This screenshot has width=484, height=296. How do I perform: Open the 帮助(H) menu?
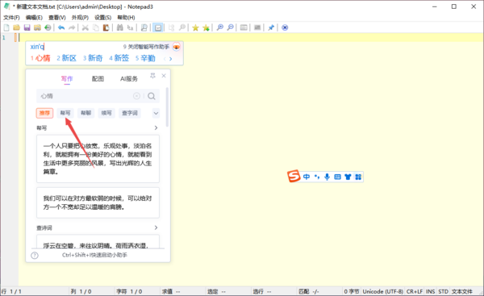point(126,18)
